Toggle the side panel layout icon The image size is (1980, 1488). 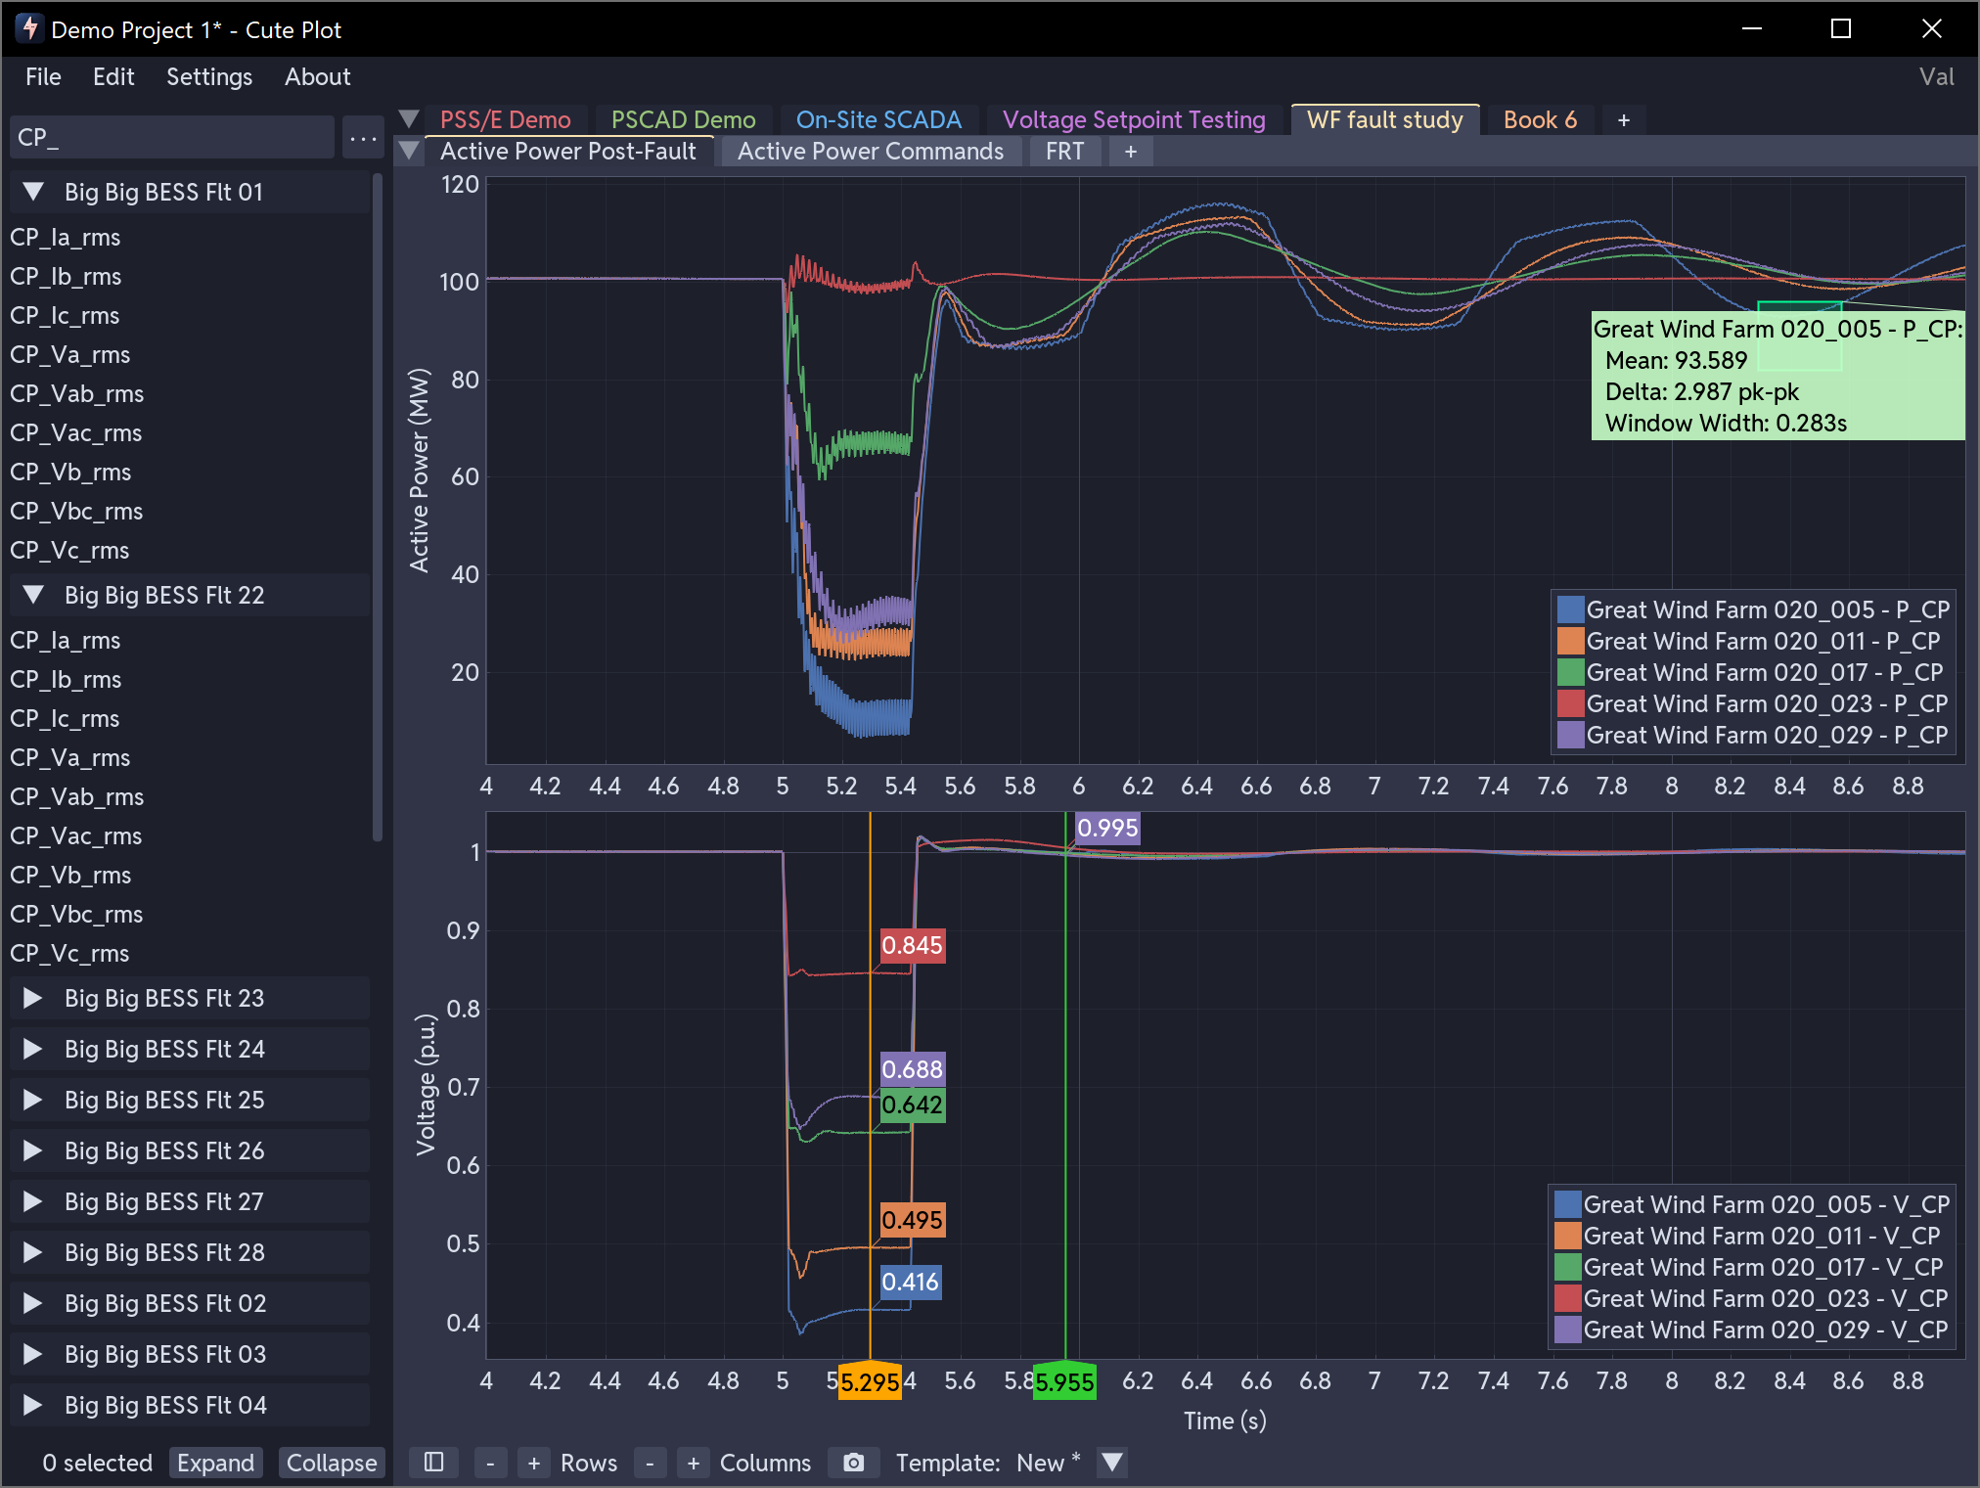(434, 1463)
